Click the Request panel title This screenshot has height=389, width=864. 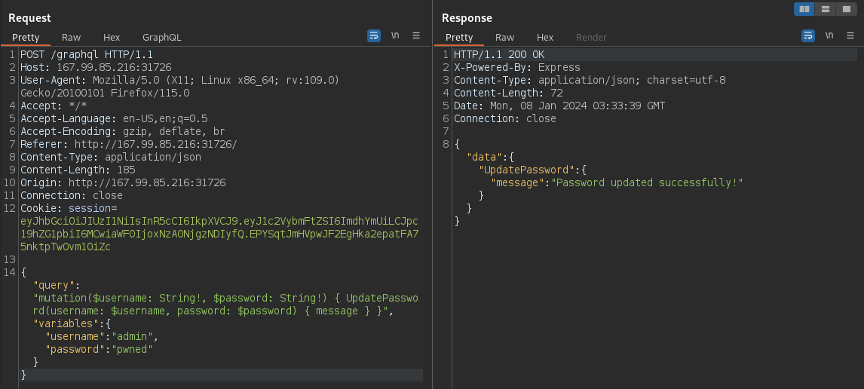click(x=29, y=17)
